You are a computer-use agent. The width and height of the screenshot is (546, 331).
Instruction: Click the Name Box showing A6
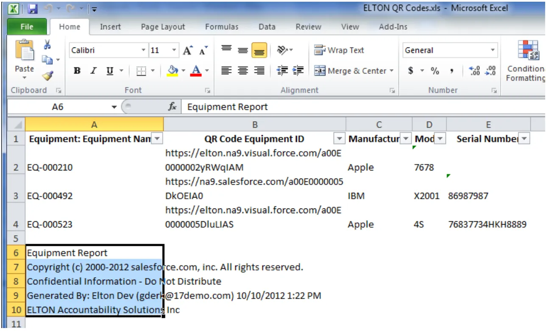coord(58,107)
